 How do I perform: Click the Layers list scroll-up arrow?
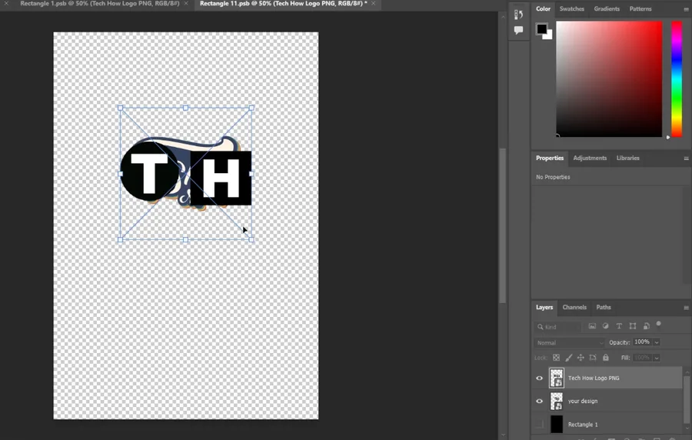coord(687,372)
